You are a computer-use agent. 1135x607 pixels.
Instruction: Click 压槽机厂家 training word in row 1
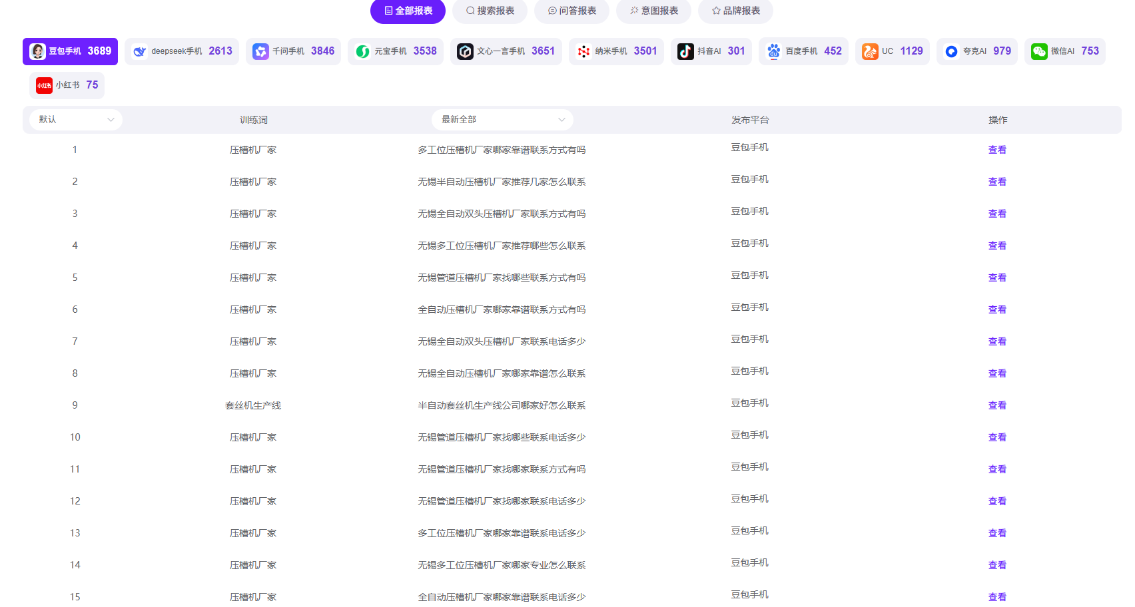(x=253, y=150)
